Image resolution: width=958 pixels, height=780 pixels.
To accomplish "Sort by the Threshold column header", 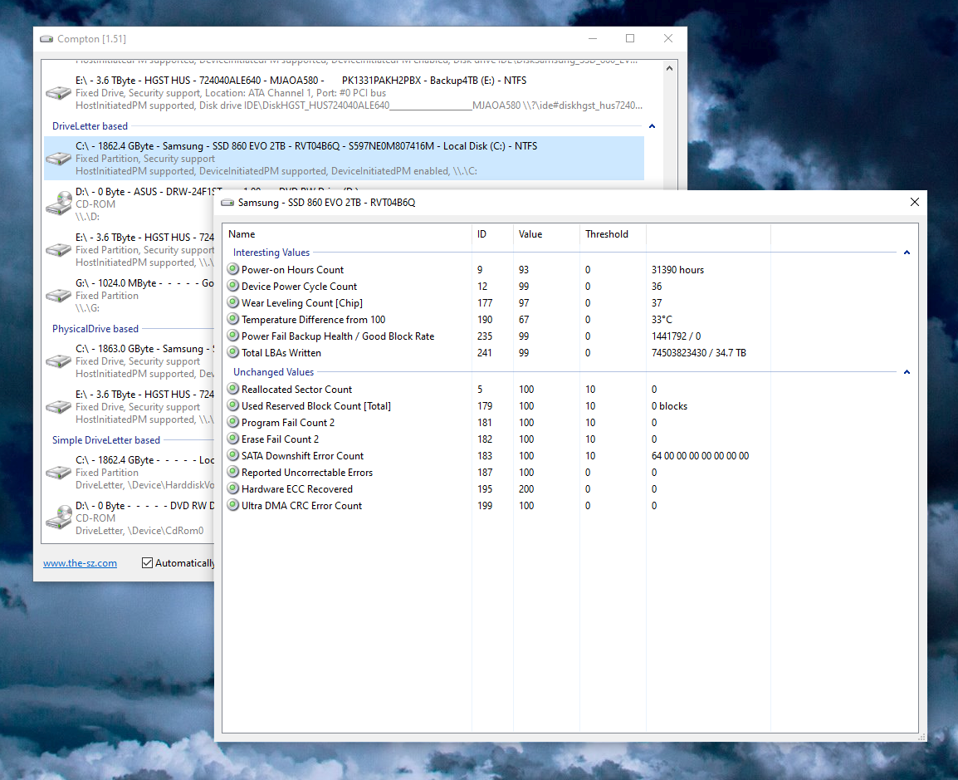I will (x=613, y=234).
